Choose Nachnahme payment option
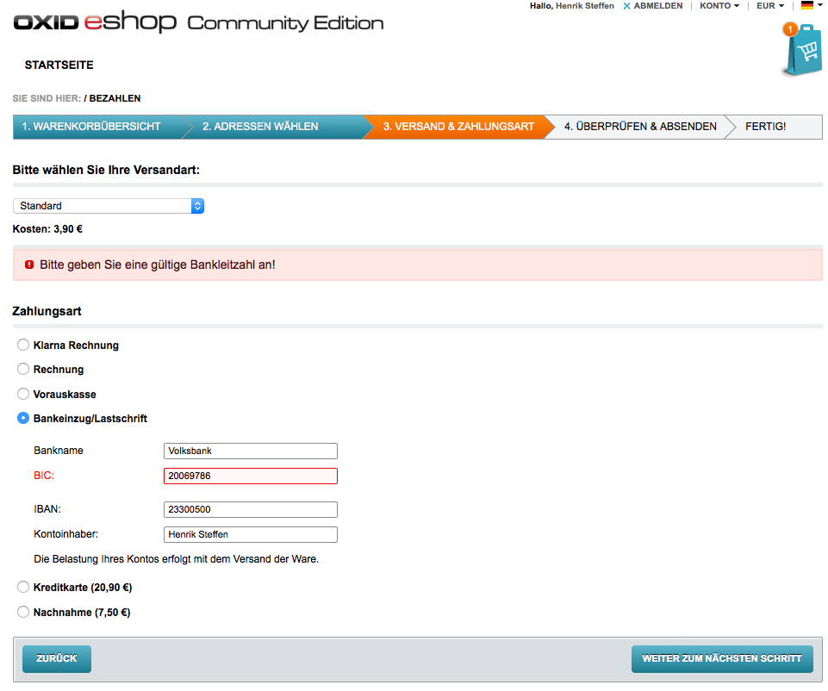 click(23, 613)
